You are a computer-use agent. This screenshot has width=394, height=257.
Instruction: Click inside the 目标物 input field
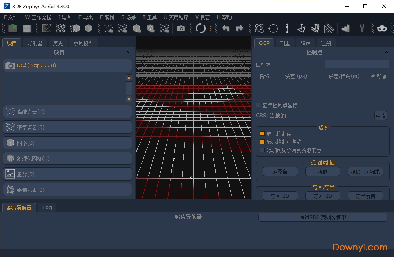tap(357, 64)
